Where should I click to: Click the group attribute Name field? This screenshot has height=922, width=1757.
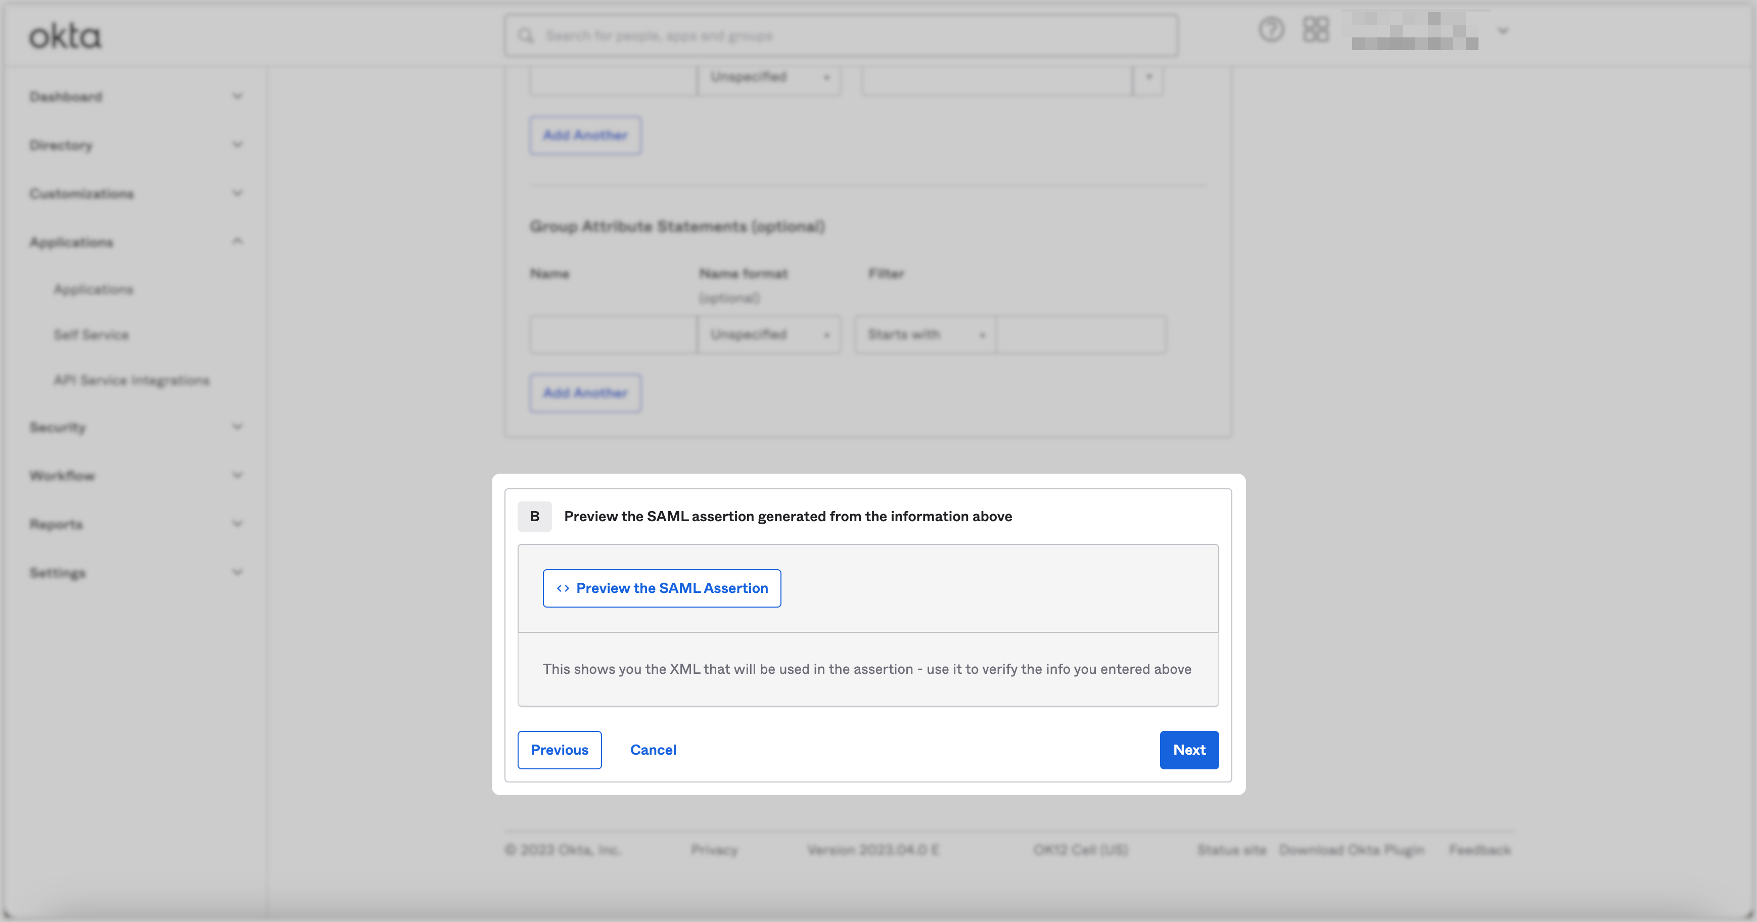613,334
